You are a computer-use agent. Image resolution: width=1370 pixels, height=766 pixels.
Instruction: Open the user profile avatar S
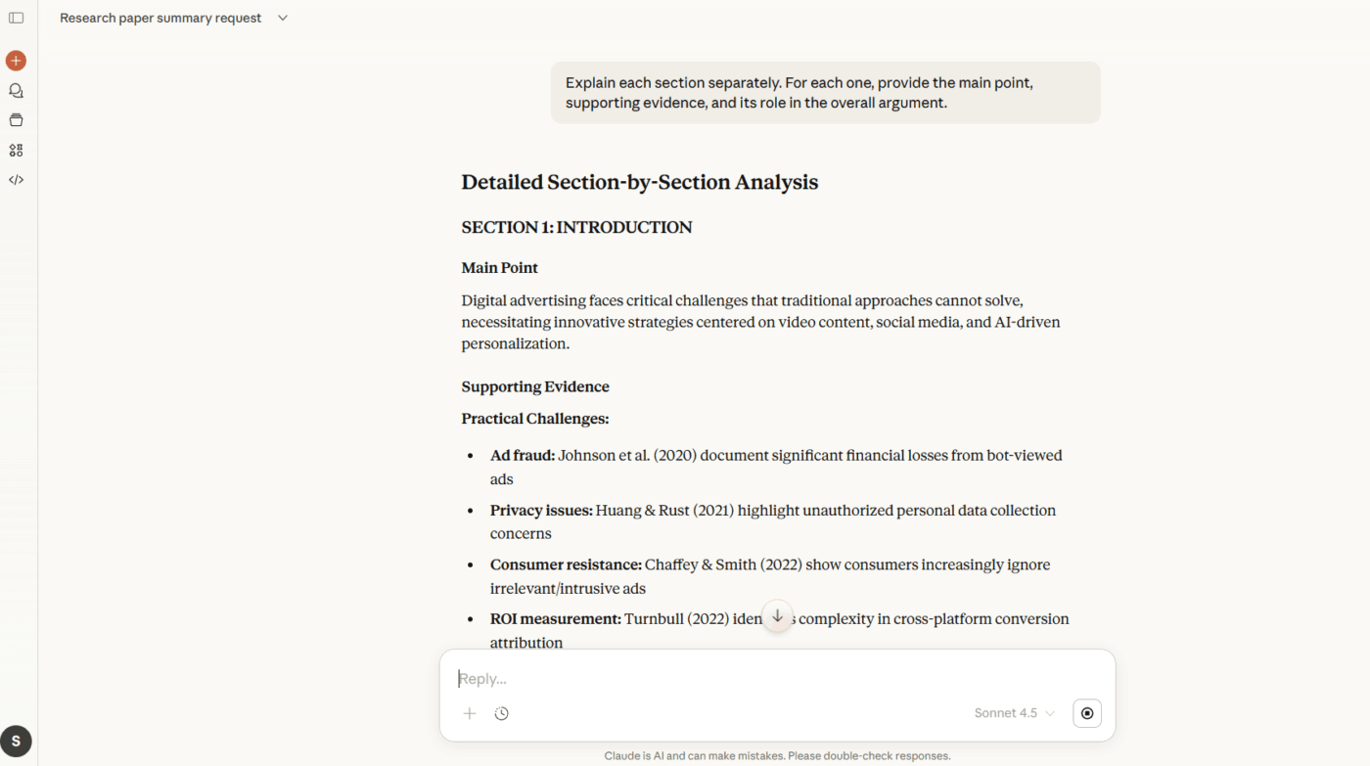[16, 742]
